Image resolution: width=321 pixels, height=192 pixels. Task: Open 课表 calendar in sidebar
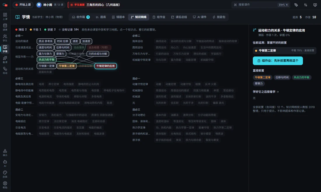(x=5, y=27)
